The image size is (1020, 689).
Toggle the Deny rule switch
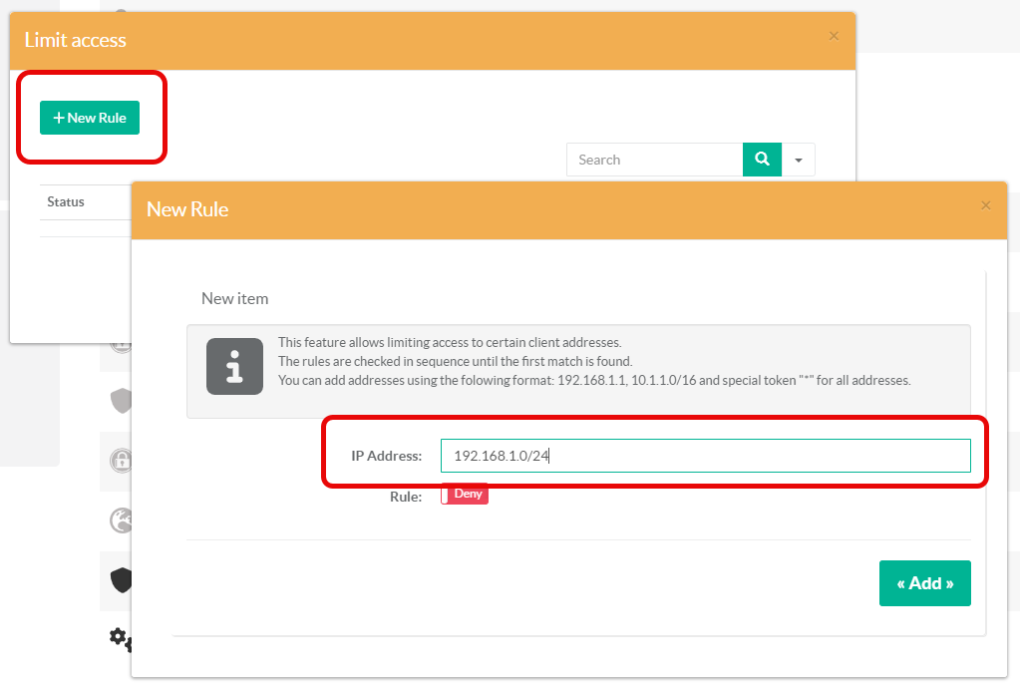pyautogui.click(x=465, y=495)
